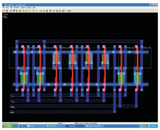Click the Zoom Out magnifier icon
This screenshot has height=130, width=160.
pyautogui.click(x=27, y=11)
